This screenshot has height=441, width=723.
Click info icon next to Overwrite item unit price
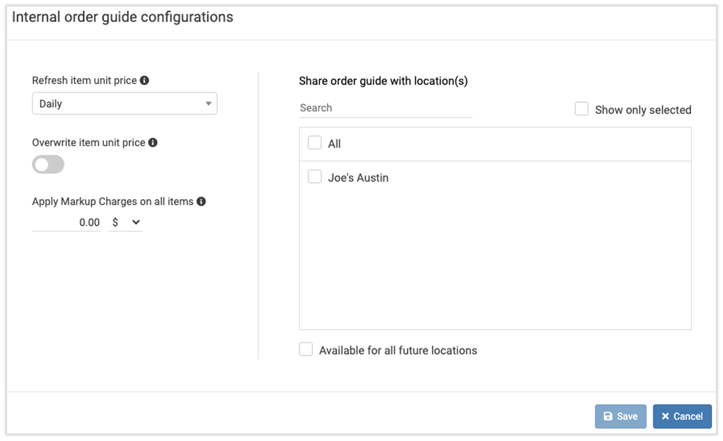click(153, 142)
